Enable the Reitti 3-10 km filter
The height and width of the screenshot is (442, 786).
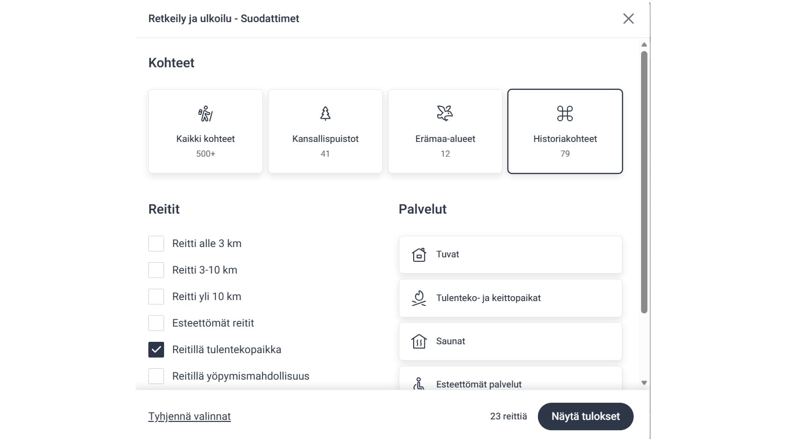coord(156,270)
